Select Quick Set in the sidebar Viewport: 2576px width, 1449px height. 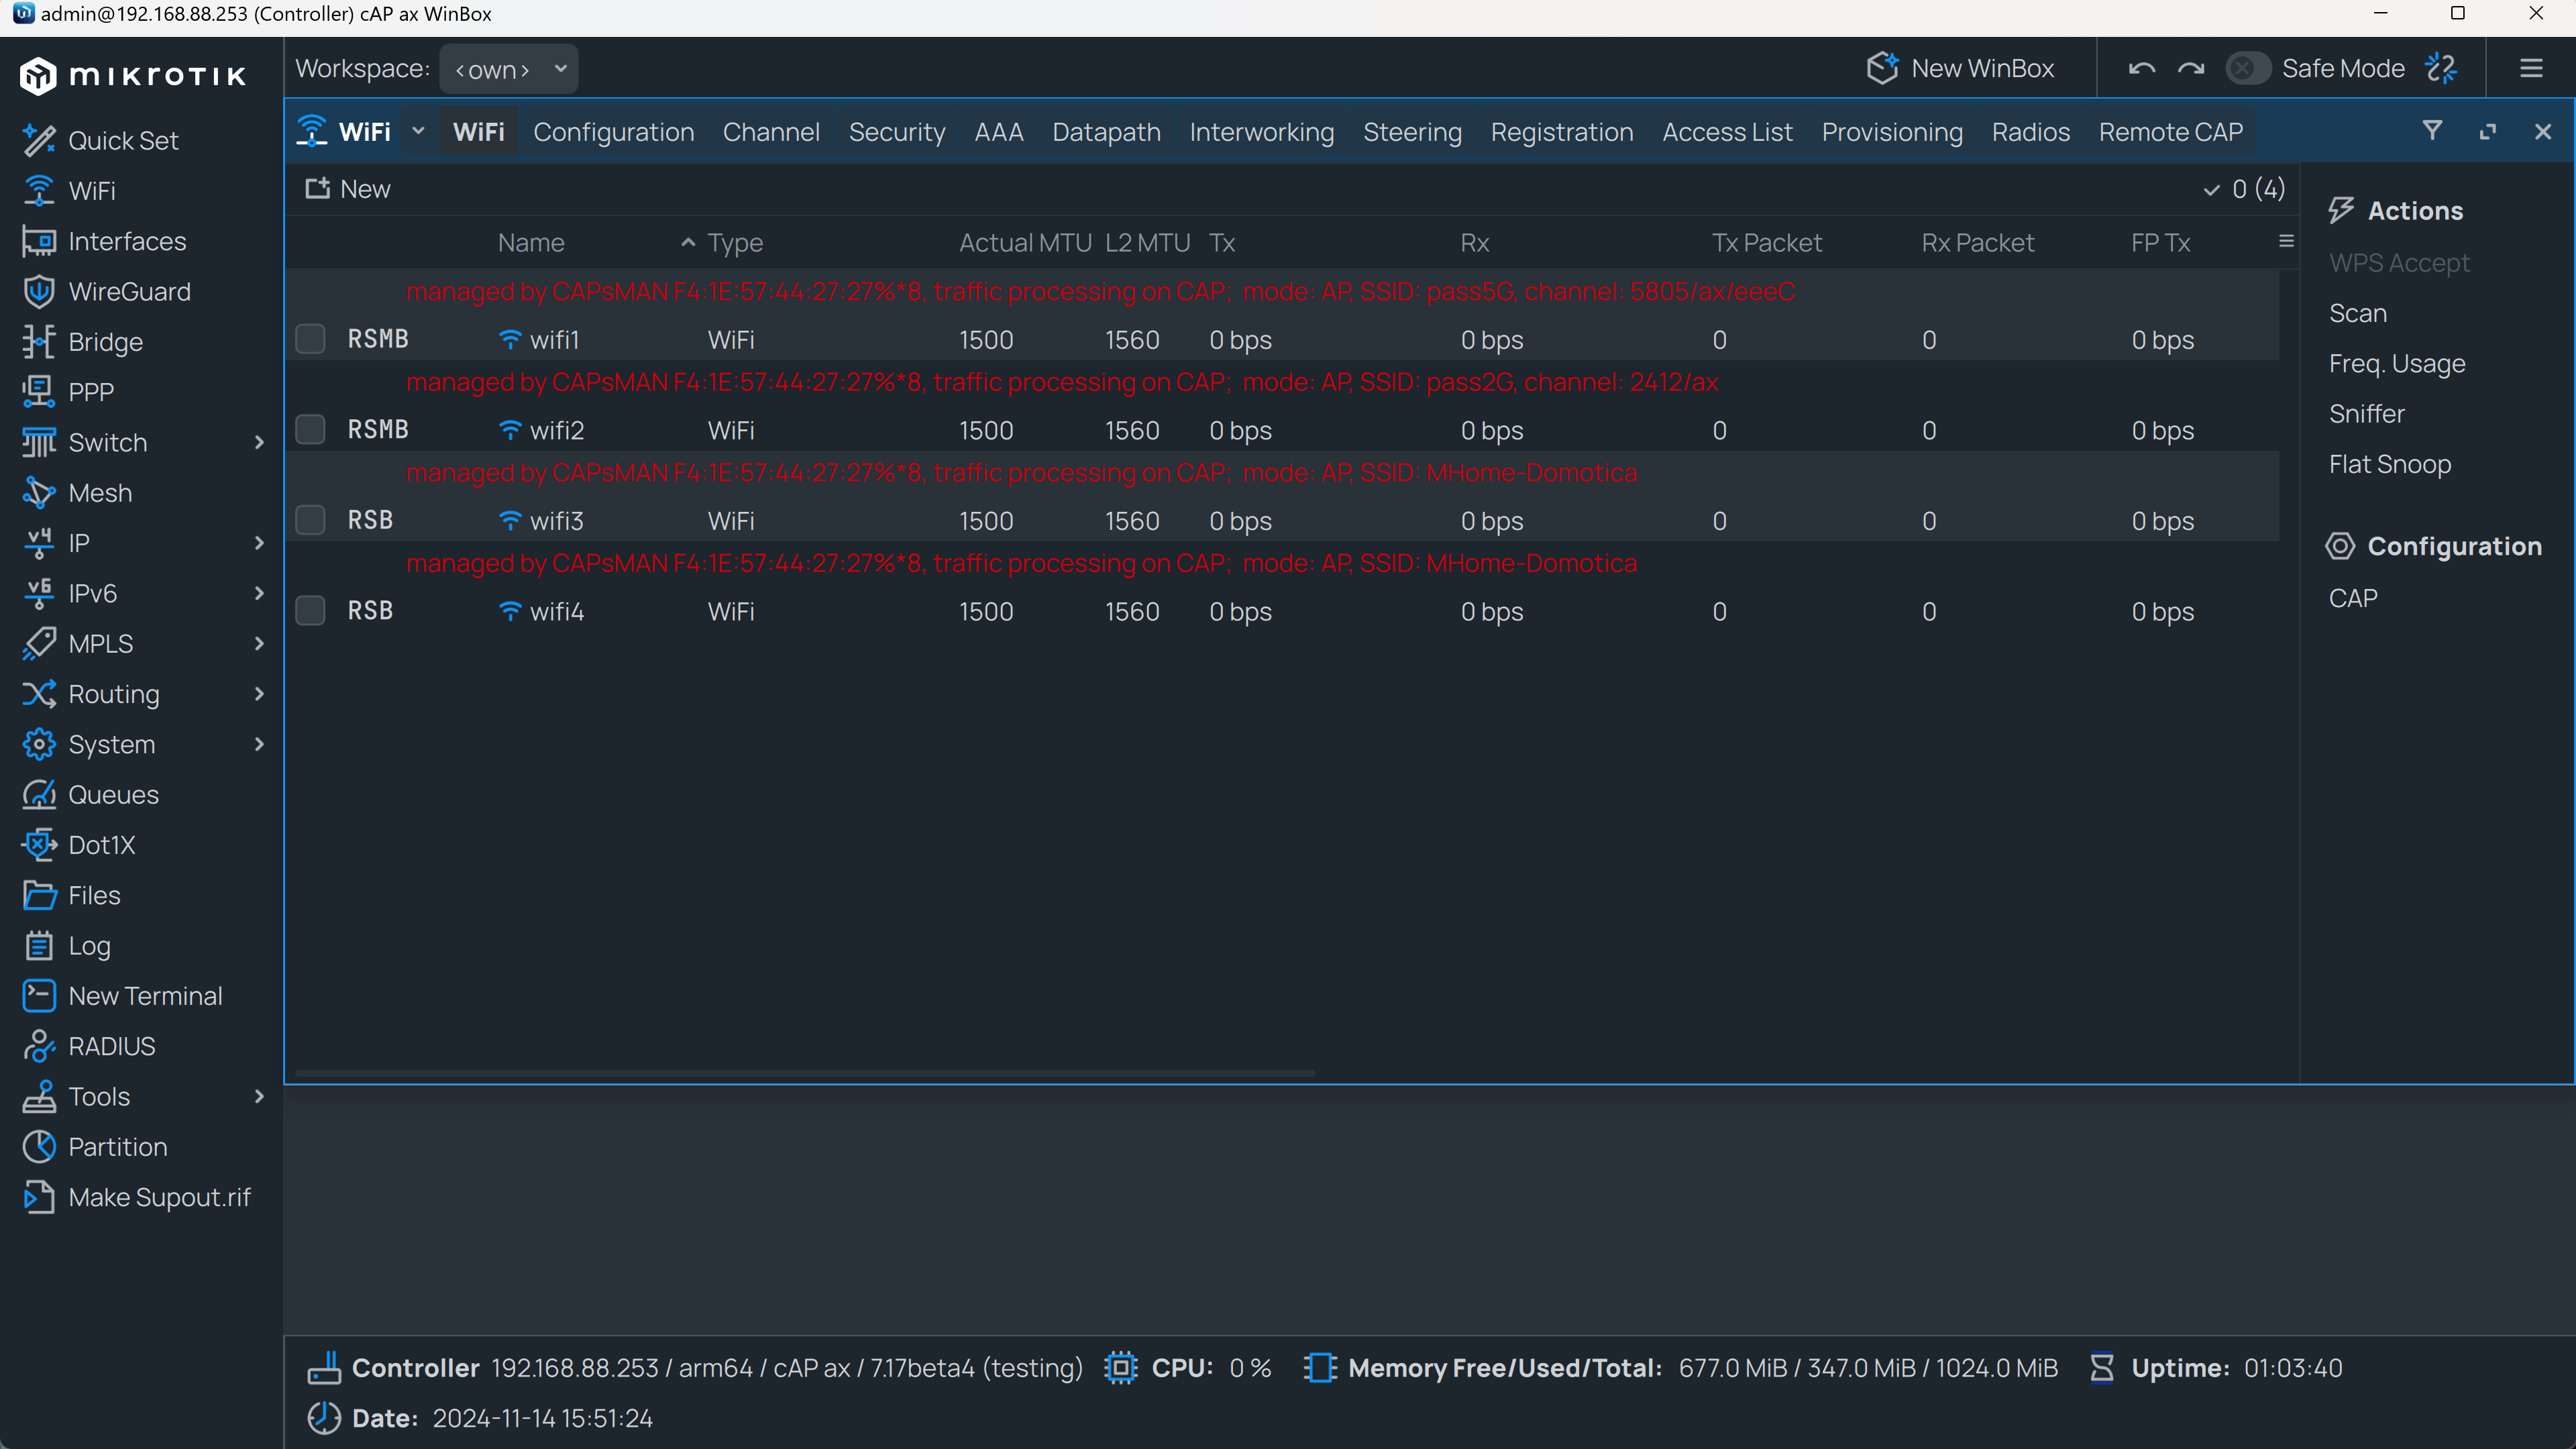click(123, 140)
